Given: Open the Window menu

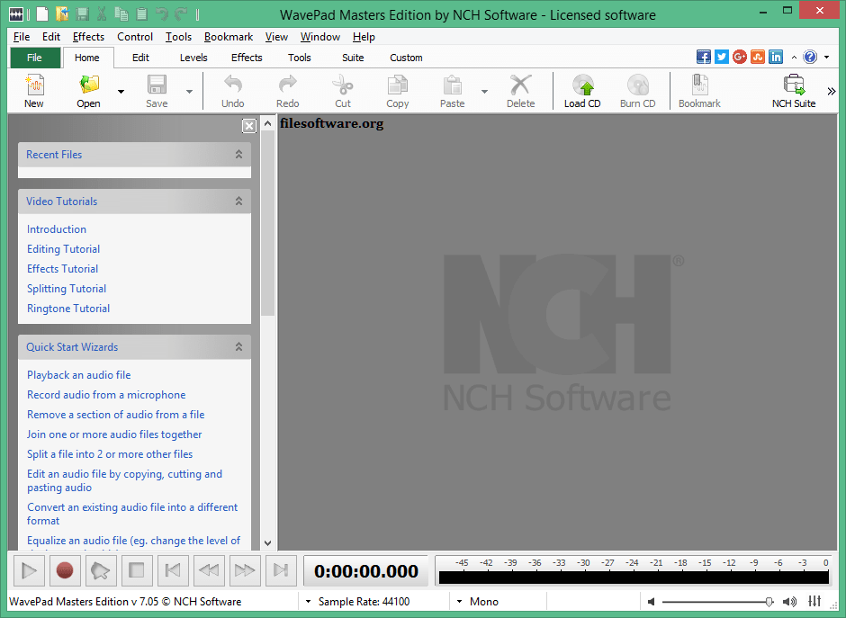Looking at the screenshot, I should pyautogui.click(x=319, y=37).
